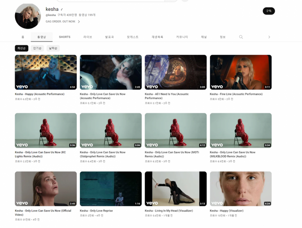Click the search icon in channel tabs

(241, 37)
